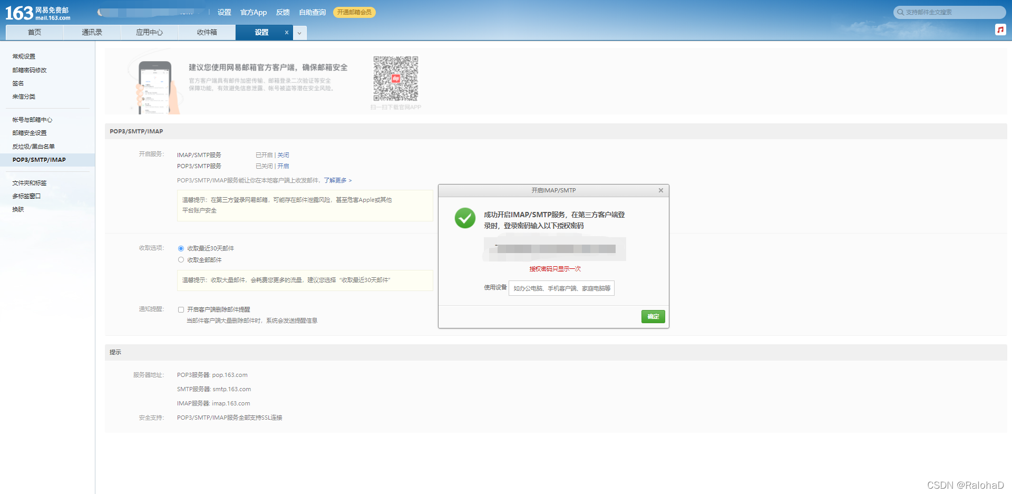Open 多标签窗口 in sidebar

pos(26,196)
